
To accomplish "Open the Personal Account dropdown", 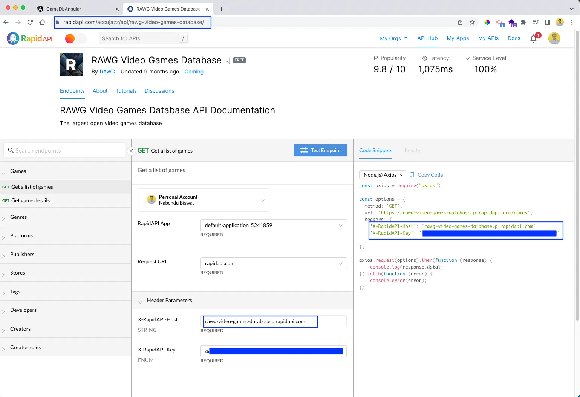I will (x=204, y=200).
